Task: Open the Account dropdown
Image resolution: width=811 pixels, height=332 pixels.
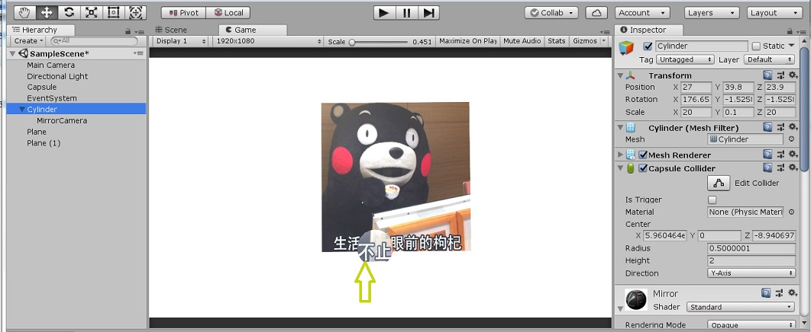Action: point(642,13)
